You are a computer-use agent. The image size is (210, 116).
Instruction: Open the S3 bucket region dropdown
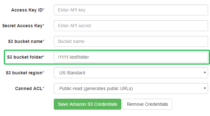(131, 73)
